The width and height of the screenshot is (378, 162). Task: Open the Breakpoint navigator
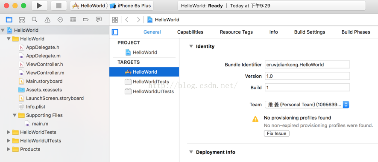(x=86, y=20)
